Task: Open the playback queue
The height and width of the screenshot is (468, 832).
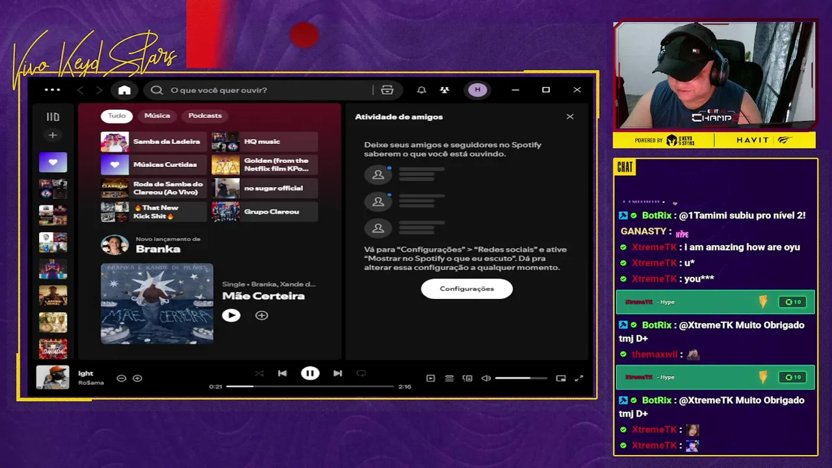Action: click(x=449, y=378)
